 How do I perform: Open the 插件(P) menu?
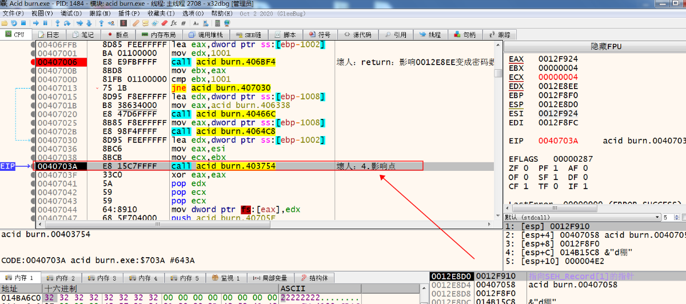130,13
